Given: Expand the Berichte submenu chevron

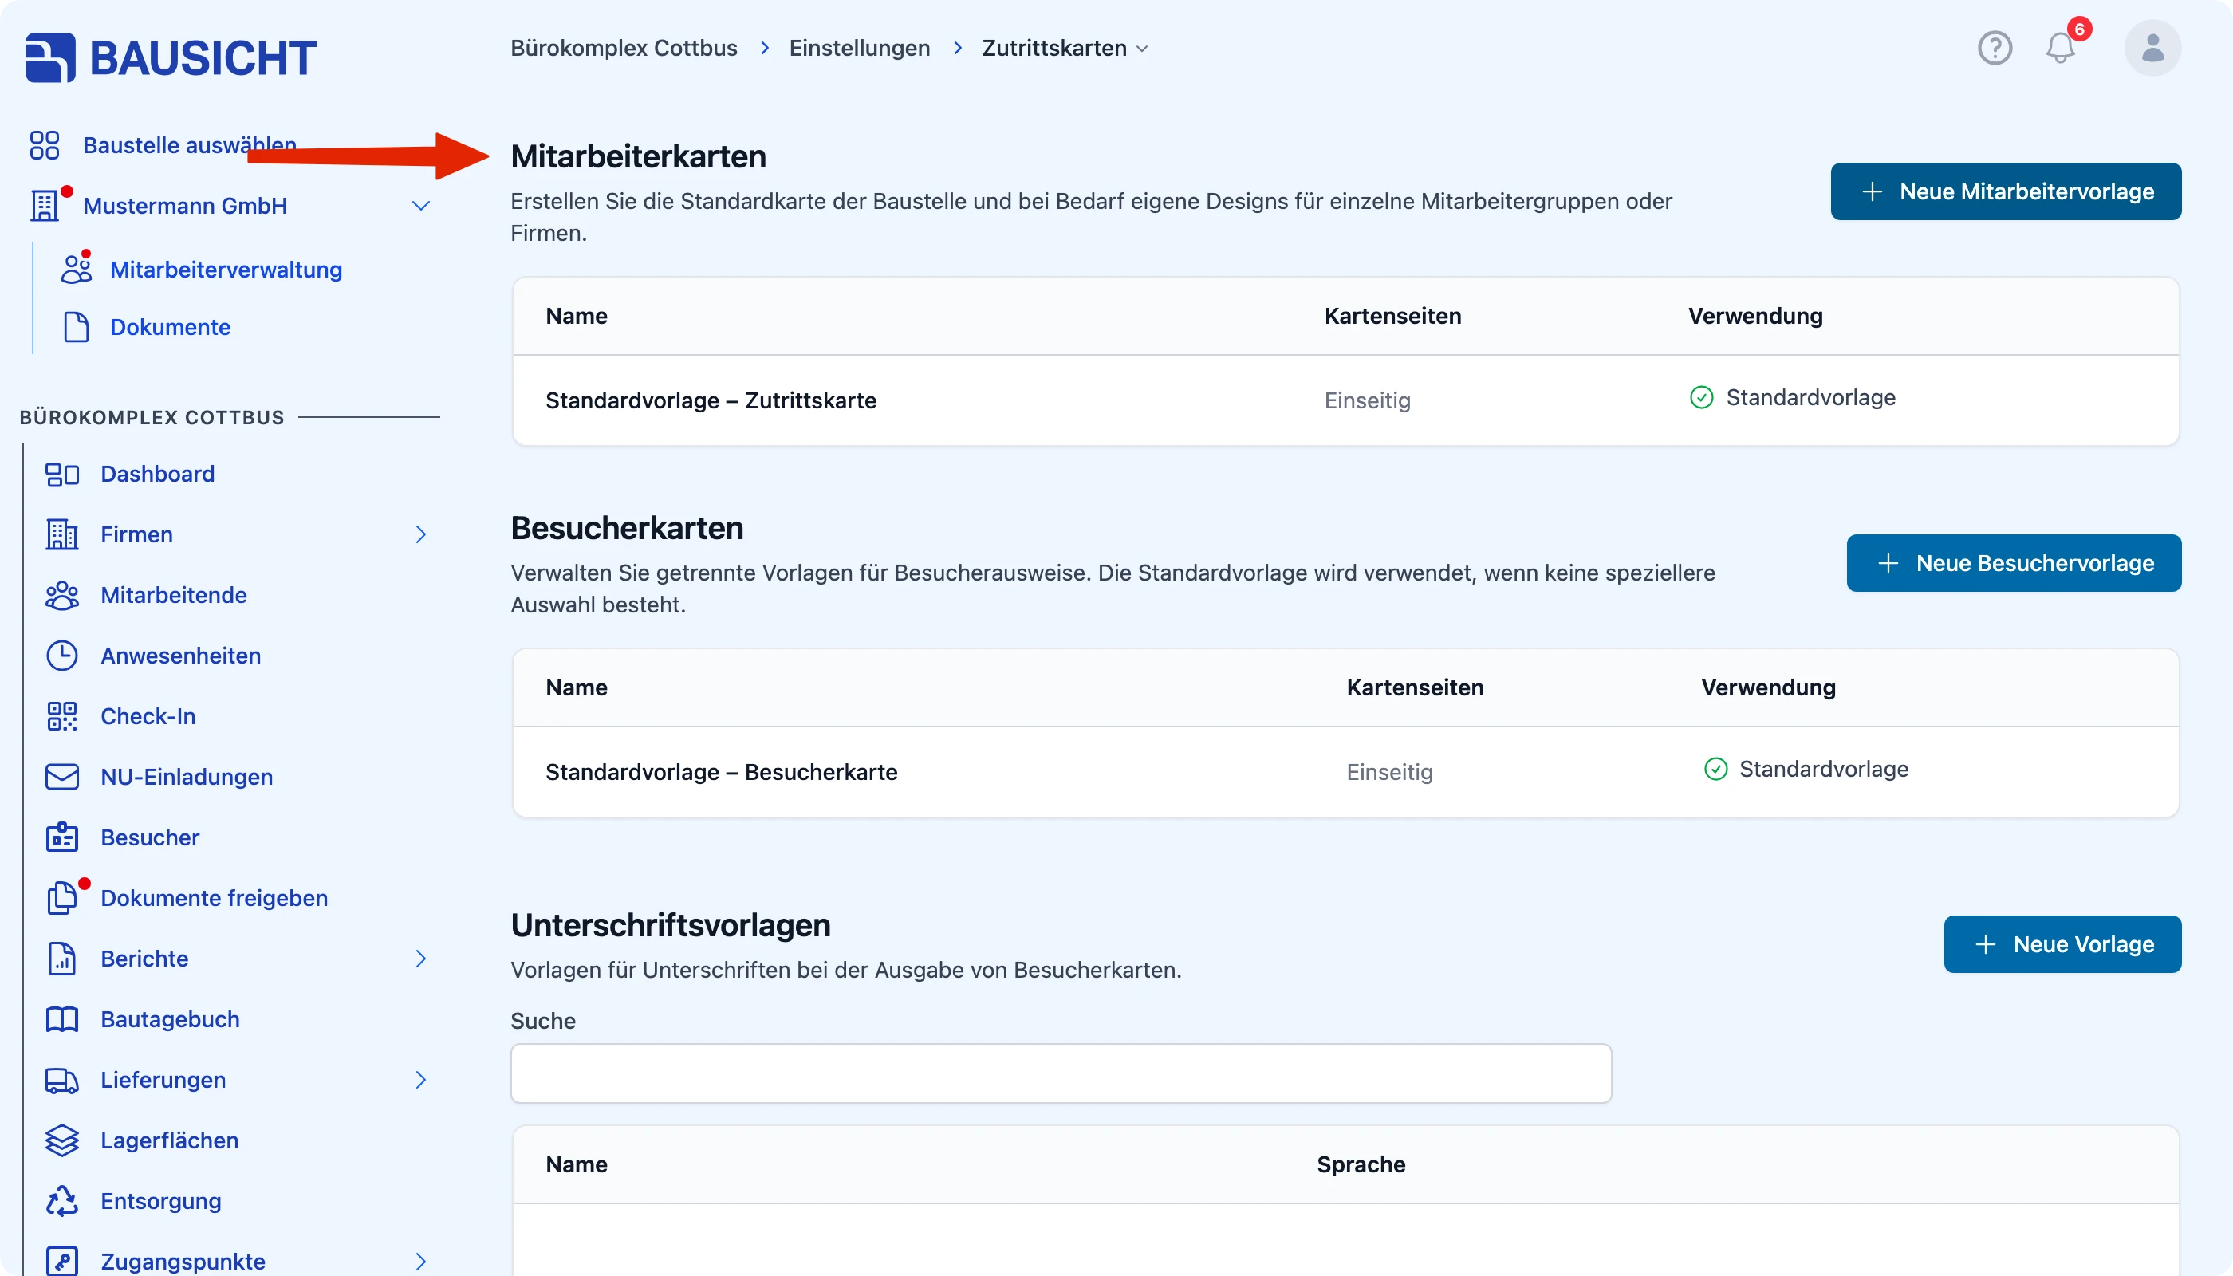Looking at the screenshot, I should point(420,959).
